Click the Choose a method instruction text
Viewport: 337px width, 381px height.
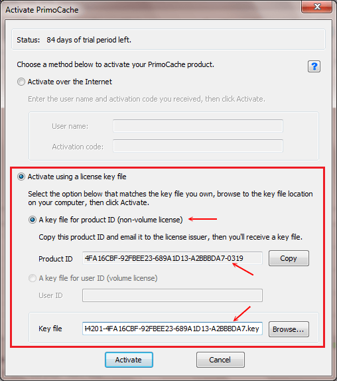coord(115,64)
